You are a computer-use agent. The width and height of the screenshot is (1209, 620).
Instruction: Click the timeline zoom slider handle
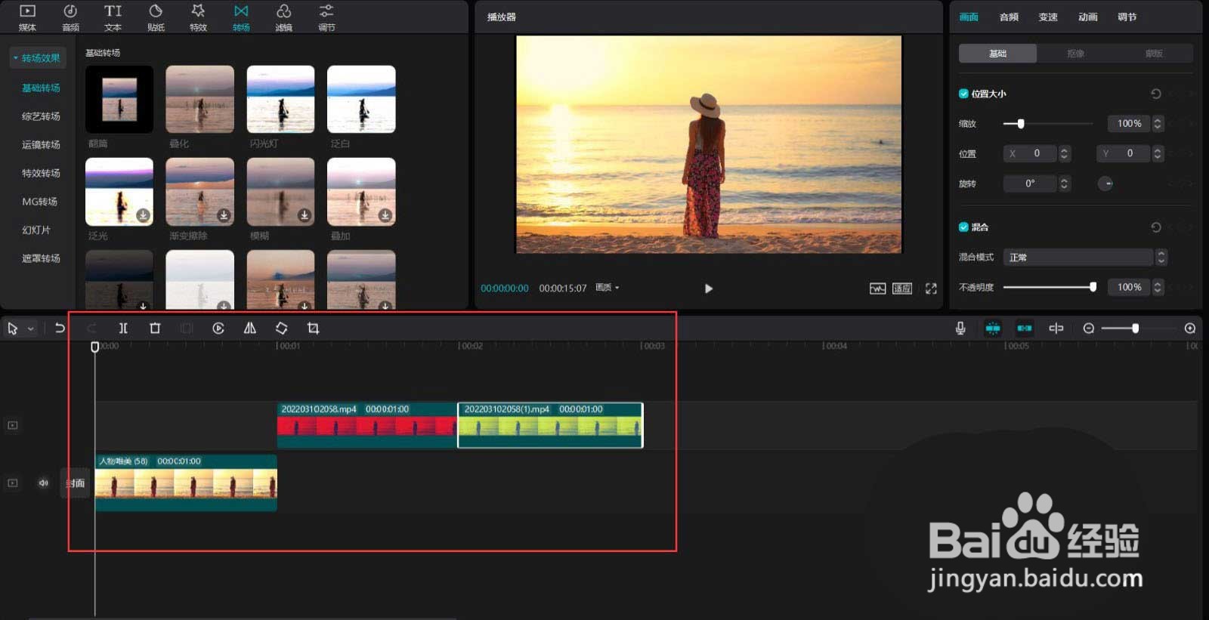[x=1135, y=328]
